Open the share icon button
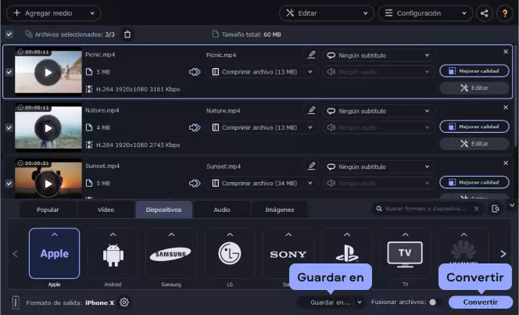 tap(485, 13)
